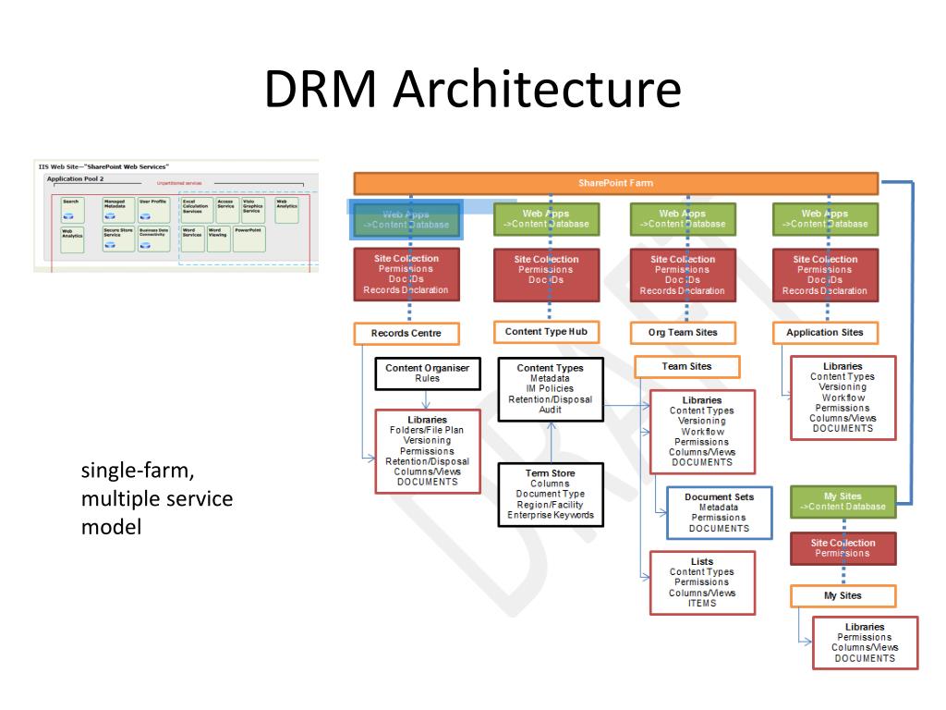Click the Search service box label
Viewport: 946px width, 710px height.
[x=70, y=202]
